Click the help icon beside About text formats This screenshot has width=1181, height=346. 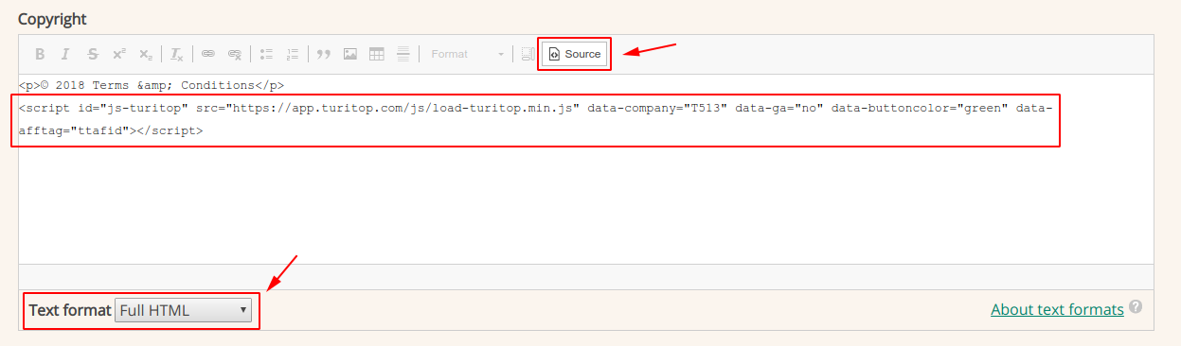(x=1136, y=307)
